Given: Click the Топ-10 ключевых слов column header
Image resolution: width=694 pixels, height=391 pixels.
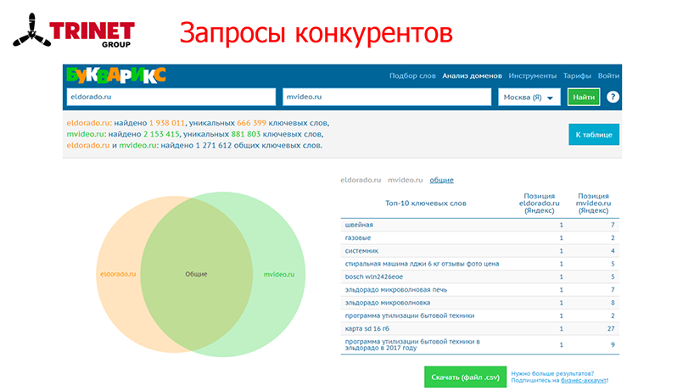Looking at the screenshot, I should tap(425, 204).
